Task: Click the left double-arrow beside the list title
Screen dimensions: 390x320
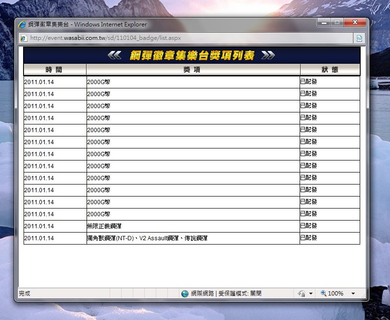Action: [114, 55]
